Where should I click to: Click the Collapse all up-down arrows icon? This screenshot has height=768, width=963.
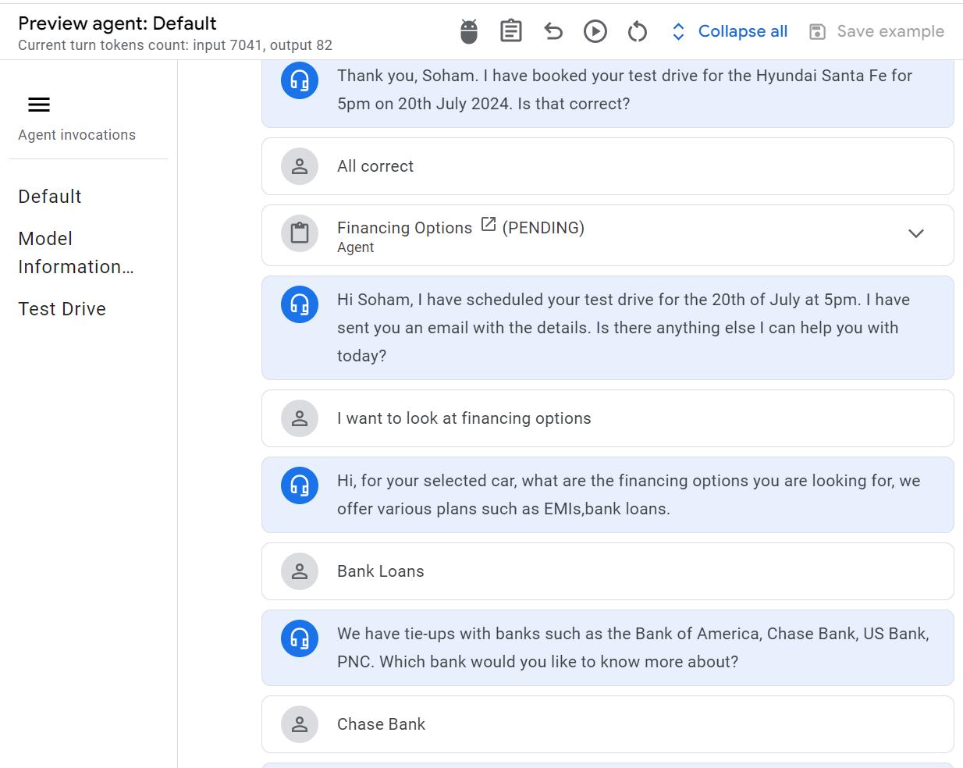pos(678,31)
